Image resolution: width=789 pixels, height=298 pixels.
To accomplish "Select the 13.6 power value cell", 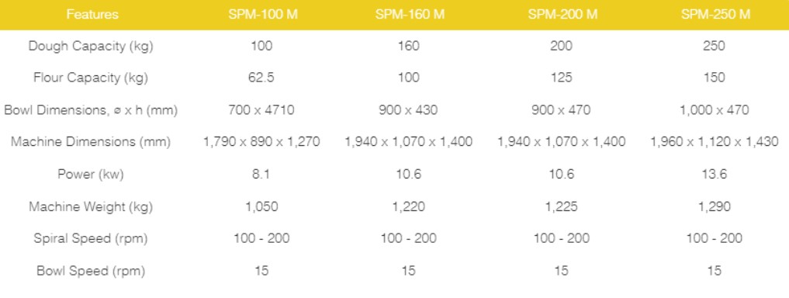I will point(714,175).
